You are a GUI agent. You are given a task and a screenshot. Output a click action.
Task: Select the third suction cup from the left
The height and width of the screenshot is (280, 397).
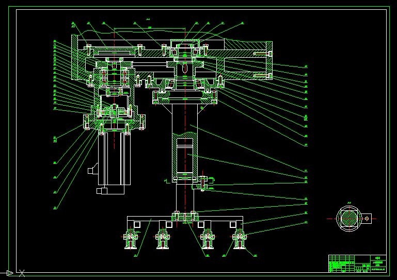click(x=208, y=238)
